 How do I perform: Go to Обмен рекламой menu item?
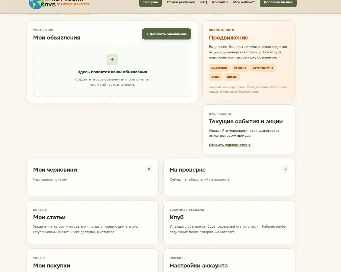(181, 2)
